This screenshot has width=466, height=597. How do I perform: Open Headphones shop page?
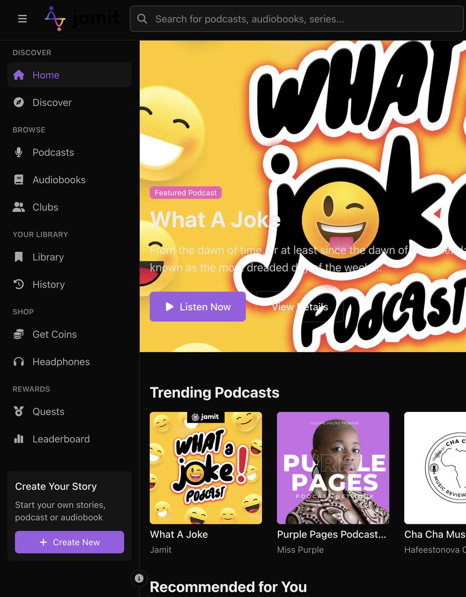[x=69, y=362]
